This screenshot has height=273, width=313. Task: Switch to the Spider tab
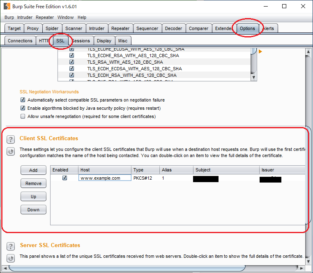pyautogui.click(x=52, y=28)
